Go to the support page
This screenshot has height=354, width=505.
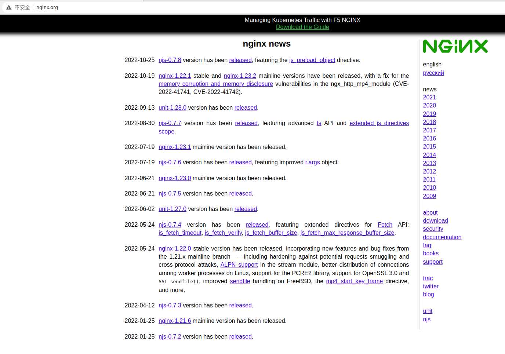coord(433,262)
